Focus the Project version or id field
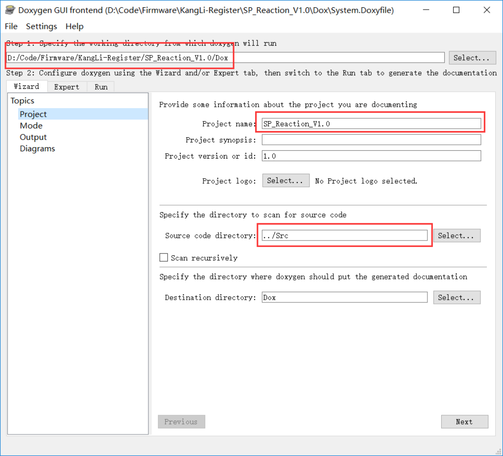Image resolution: width=503 pixels, height=456 pixels. click(371, 156)
